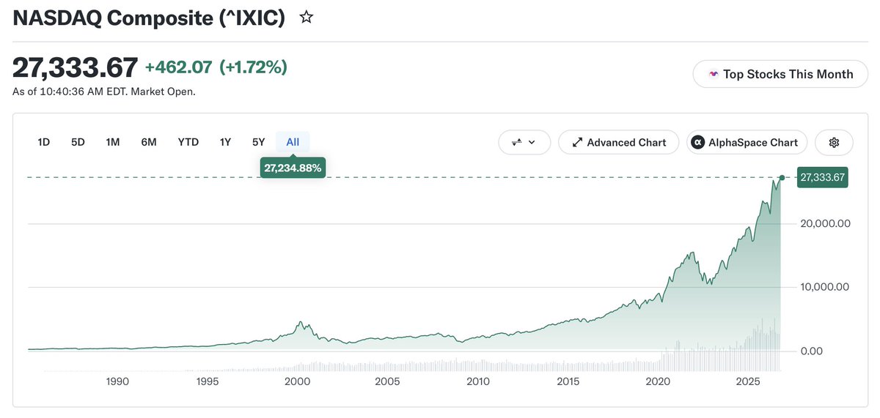Click the (+1.72%) percent change

pyautogui.click(x=253, y=67)
